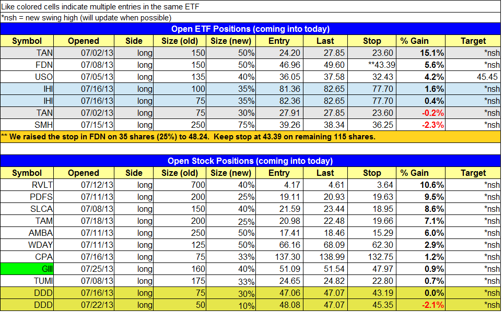
Task: Click the -2.3% gain cell for SMH
Action: click(x=421, y=125)
